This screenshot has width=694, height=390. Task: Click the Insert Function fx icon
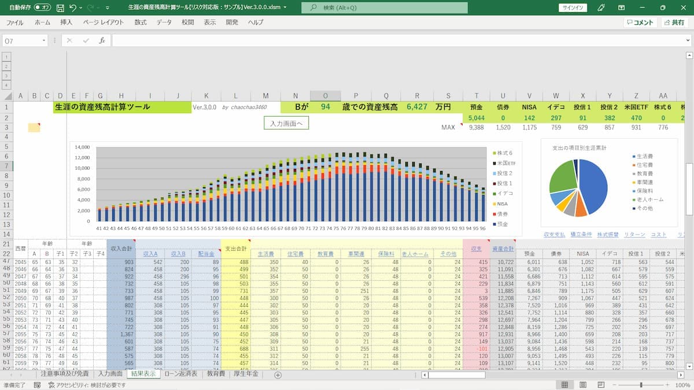pyautogui.click(x=102, y=41)
